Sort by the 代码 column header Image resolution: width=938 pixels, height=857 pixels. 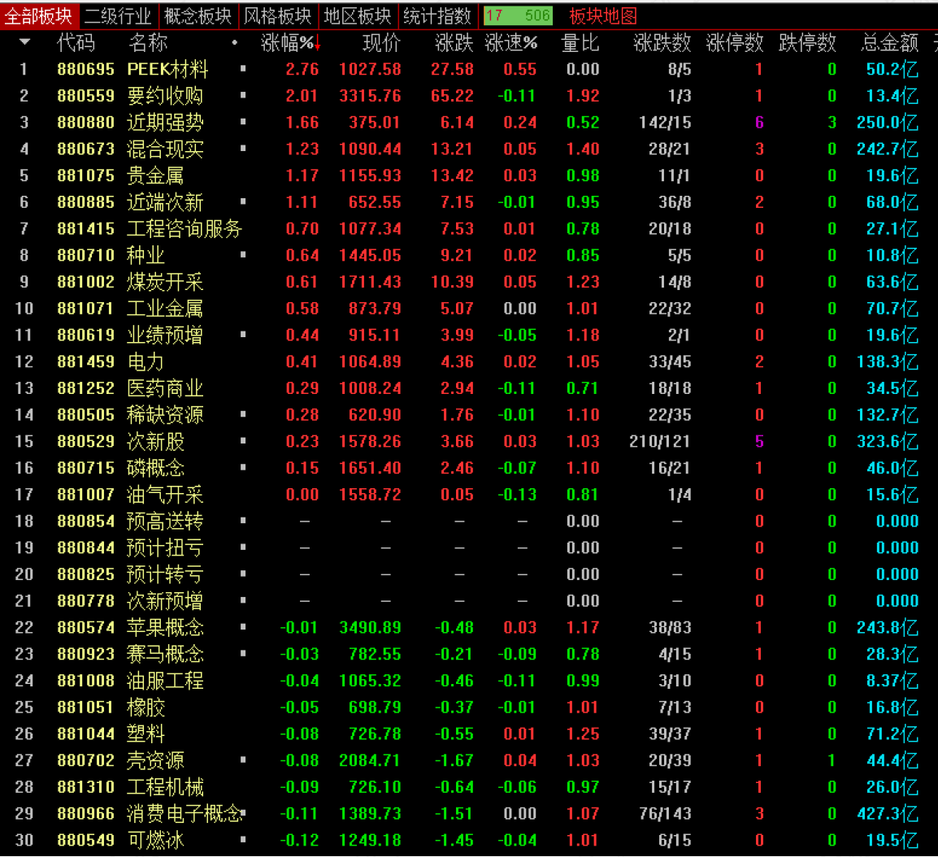click(x=76, y=43)
